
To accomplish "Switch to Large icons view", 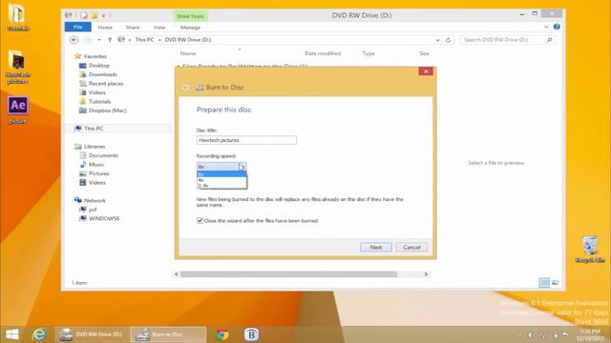I will pyautogui.click(x=556, y=283).
